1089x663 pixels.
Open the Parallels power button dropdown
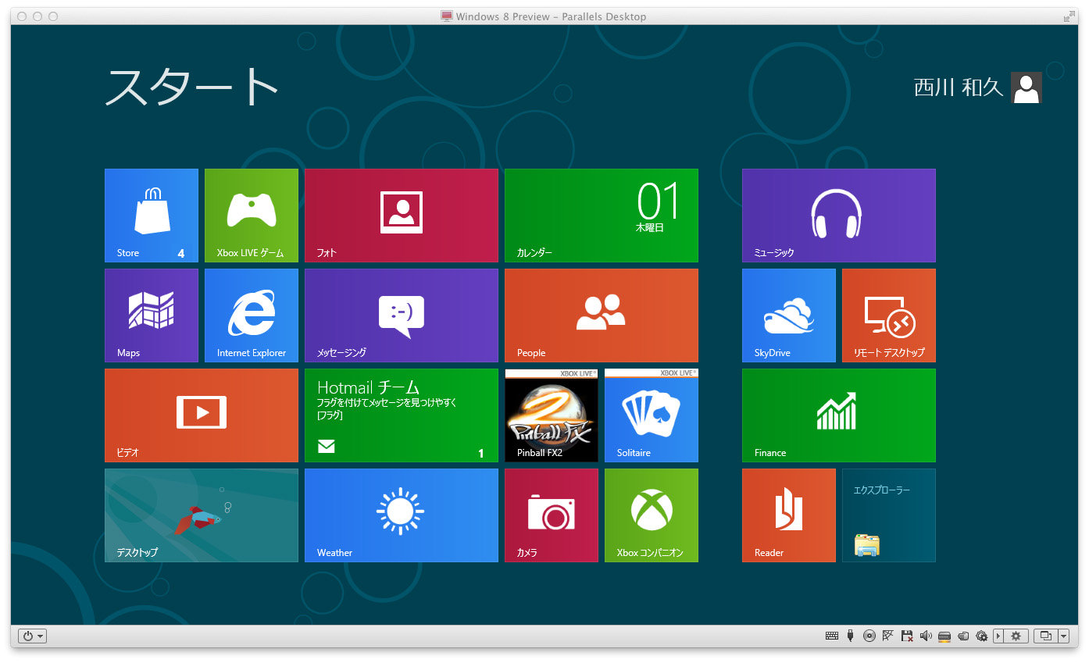tap(32, 636)
